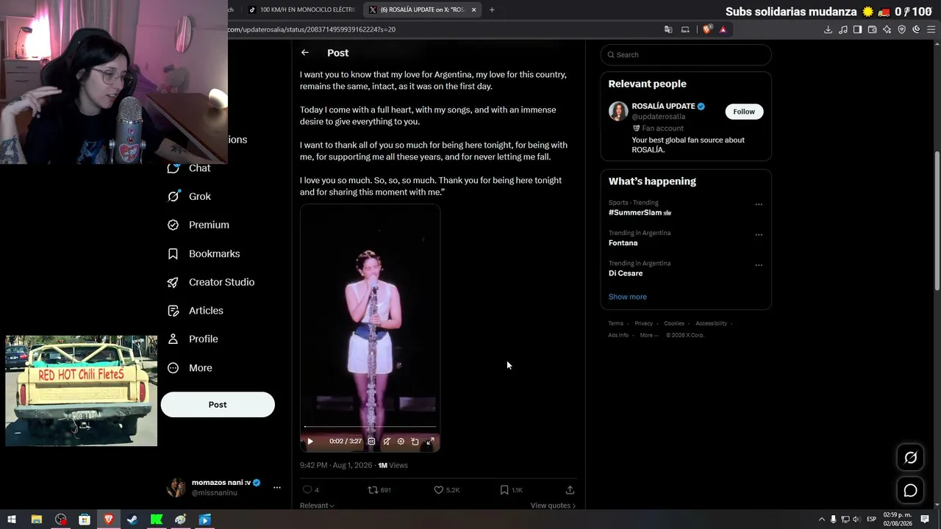Open the Brave Shields icon

click(707, 29)
